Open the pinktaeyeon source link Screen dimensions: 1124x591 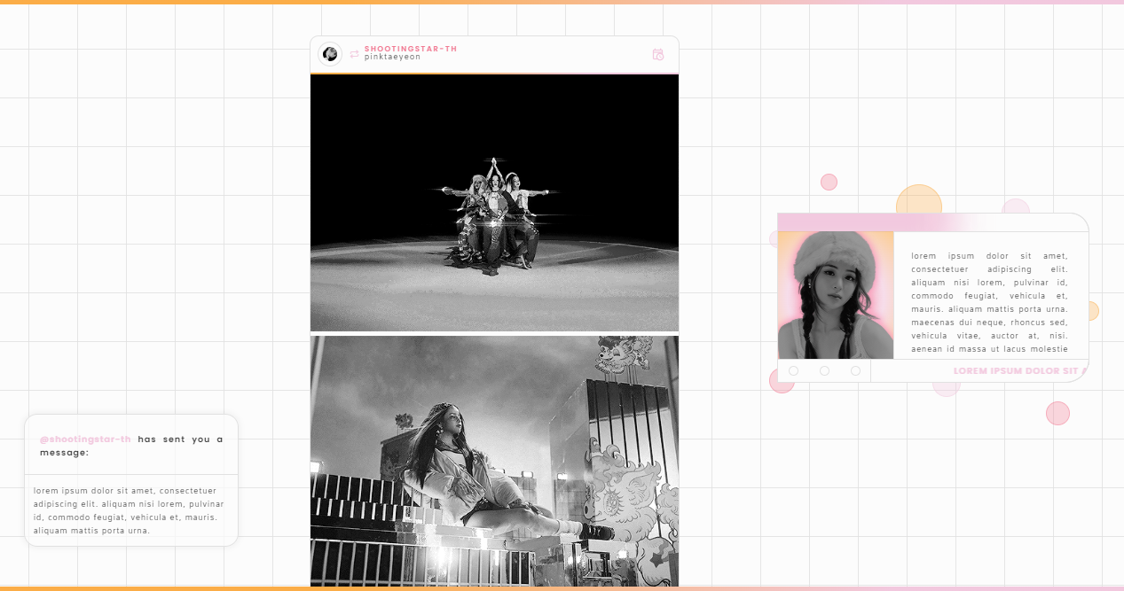(x=393, y=58)
